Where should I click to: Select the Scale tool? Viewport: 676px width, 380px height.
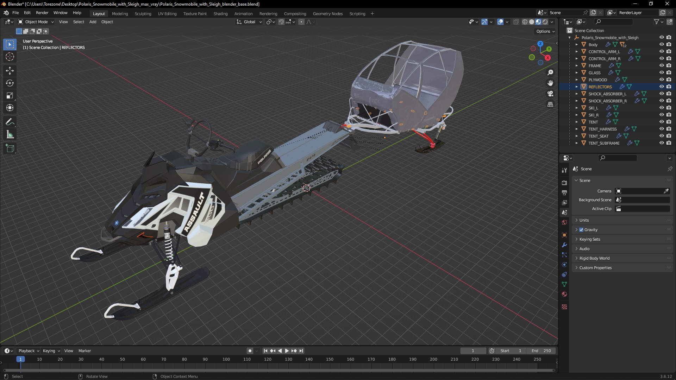pos(10,95)
